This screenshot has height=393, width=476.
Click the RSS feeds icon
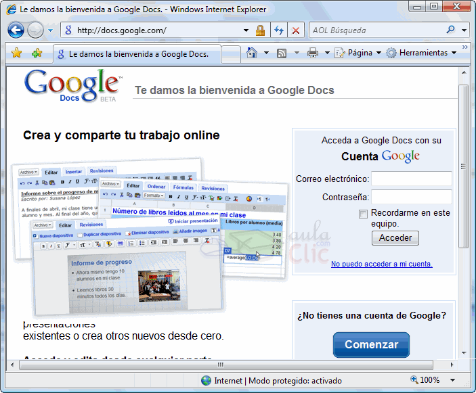pos(282,53)
